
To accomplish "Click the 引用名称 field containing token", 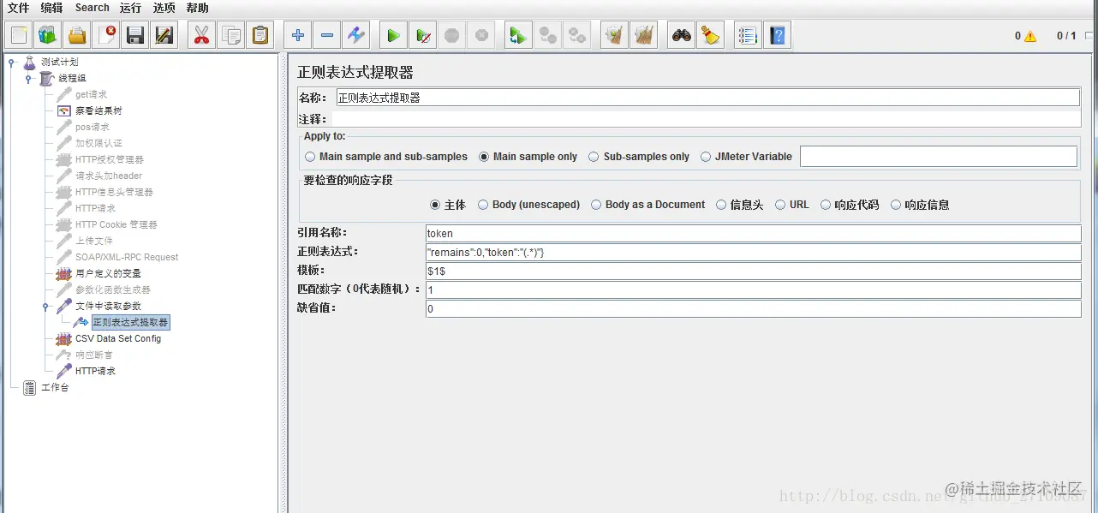I will tap(753, 233).
